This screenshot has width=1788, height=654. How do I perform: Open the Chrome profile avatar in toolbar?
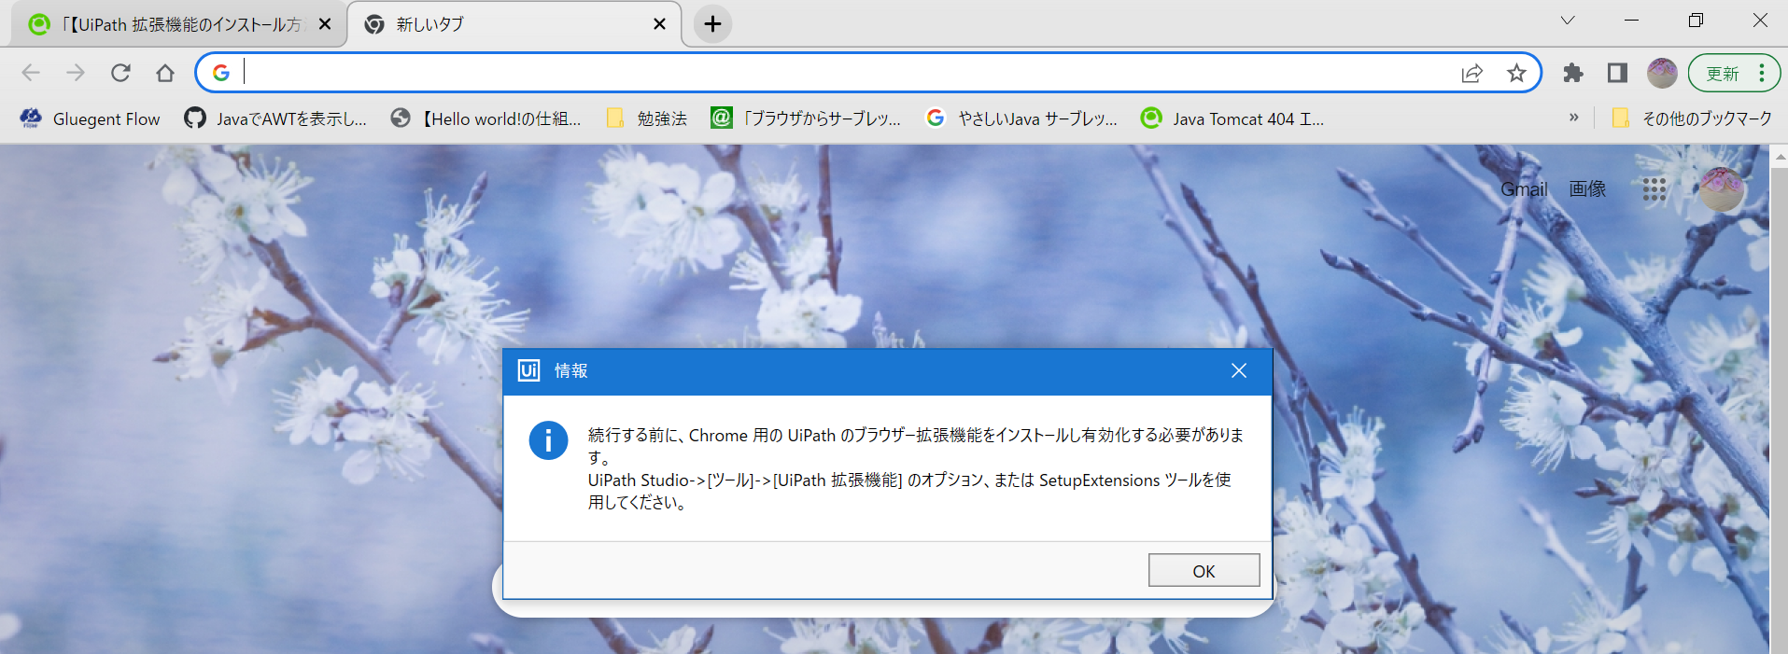coord(1662,73)
